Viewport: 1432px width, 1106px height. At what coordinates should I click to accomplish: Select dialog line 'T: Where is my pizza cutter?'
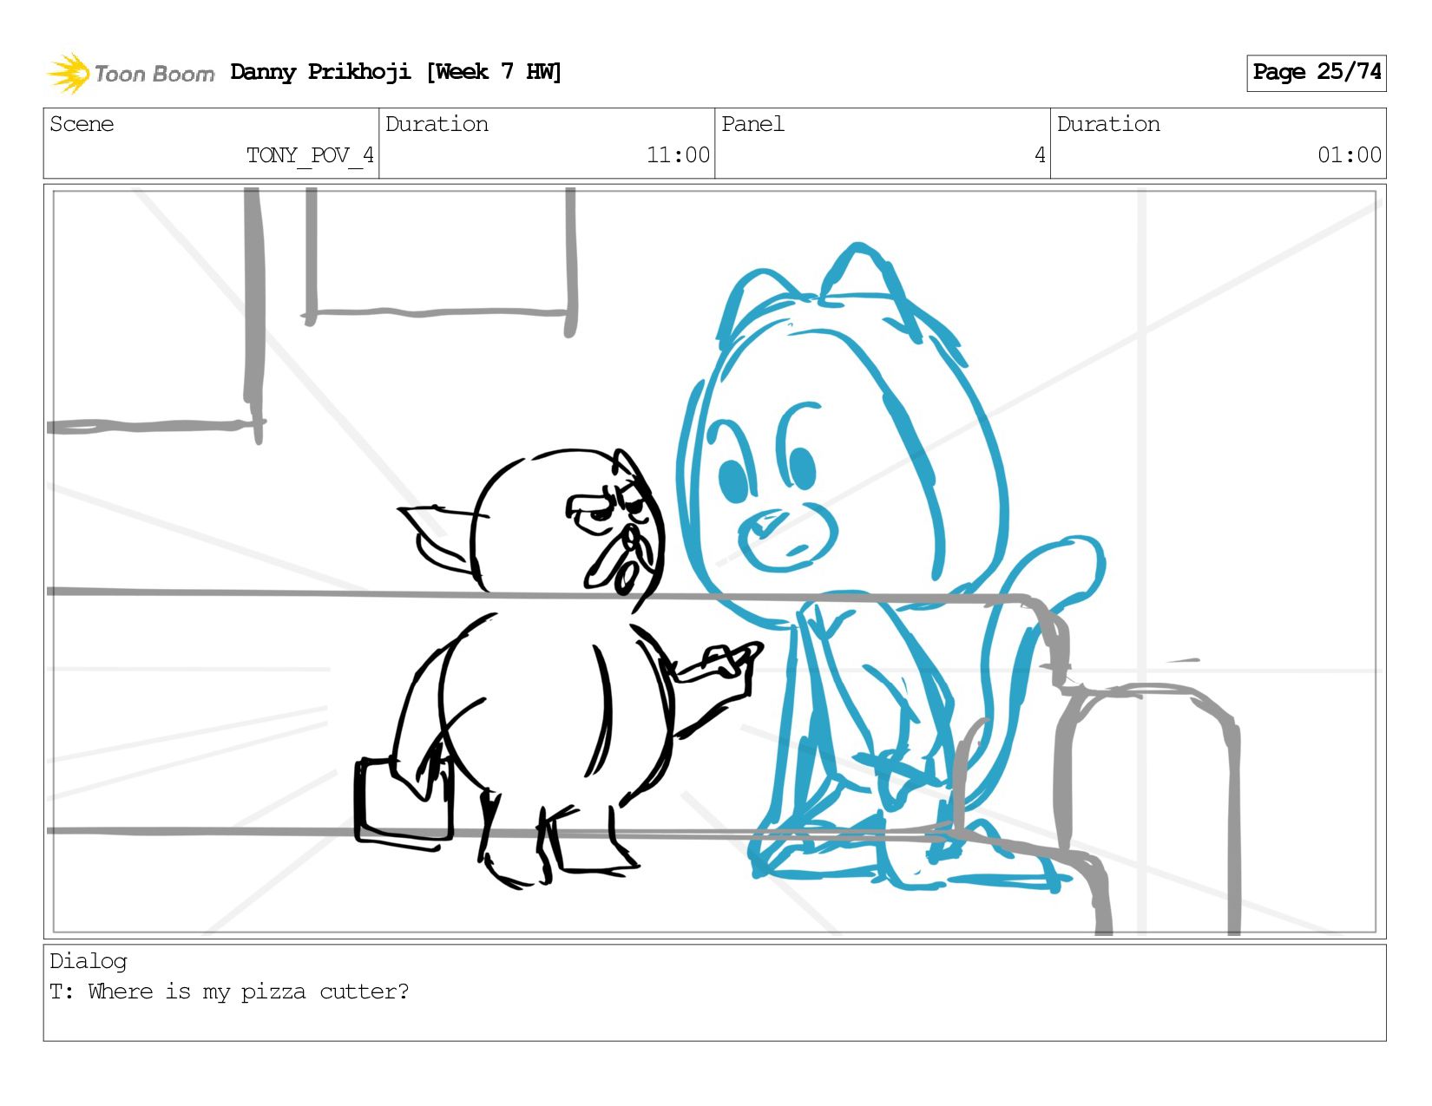(x=229, y=991)
